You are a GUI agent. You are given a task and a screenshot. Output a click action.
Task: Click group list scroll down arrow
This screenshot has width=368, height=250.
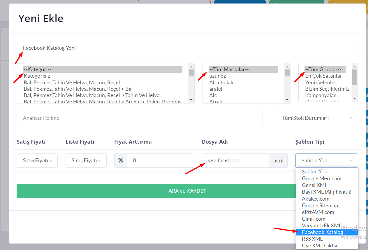pyautogui.click(x=355, y=98)
